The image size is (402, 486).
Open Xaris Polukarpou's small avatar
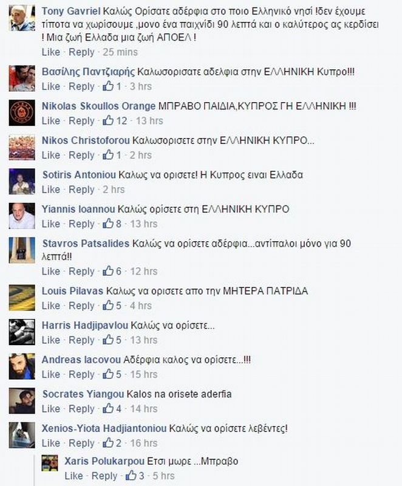[x=50, y=463]
